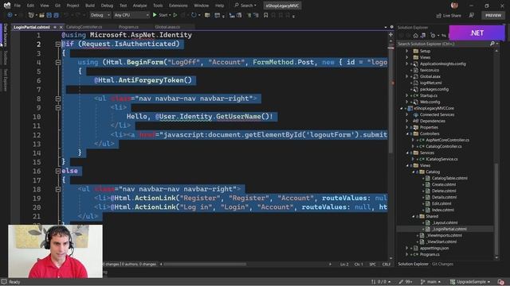
Task: Select Index.cshtml in Catalog folder
Action: pyautogui.click(x=443, y=210)
